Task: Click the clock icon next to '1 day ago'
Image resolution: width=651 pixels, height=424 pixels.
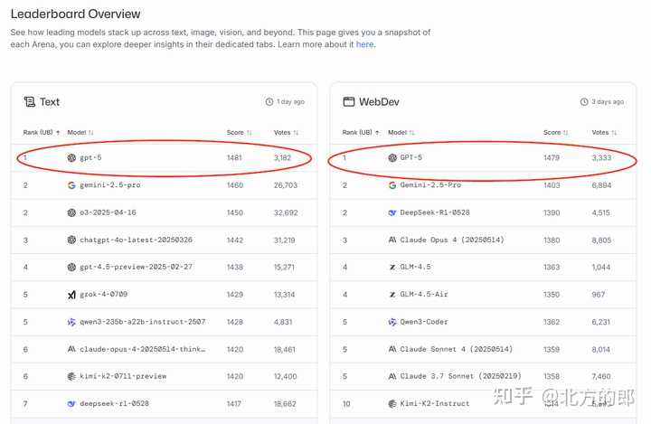Action: point(269,102)
